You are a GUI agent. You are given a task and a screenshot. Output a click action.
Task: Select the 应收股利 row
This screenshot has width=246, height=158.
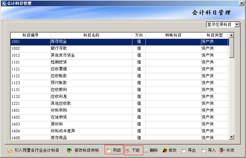coord(119,90)
